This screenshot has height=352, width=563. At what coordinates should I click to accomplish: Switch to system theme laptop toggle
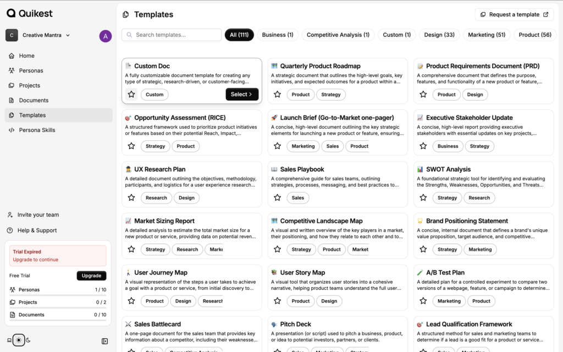pos(9,340)
